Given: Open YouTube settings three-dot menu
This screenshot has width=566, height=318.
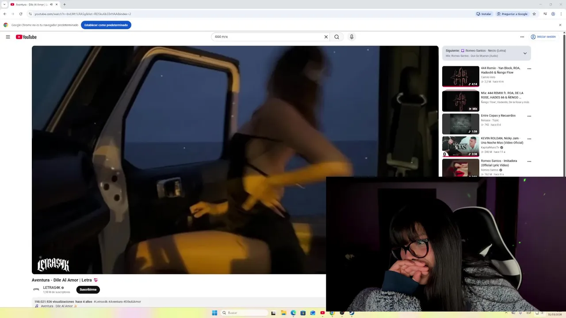Looking at the screenshot, I should click(522, 37).
